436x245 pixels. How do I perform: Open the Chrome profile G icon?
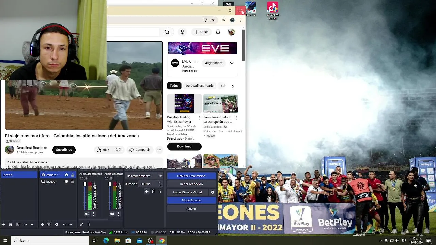[232, 20]
